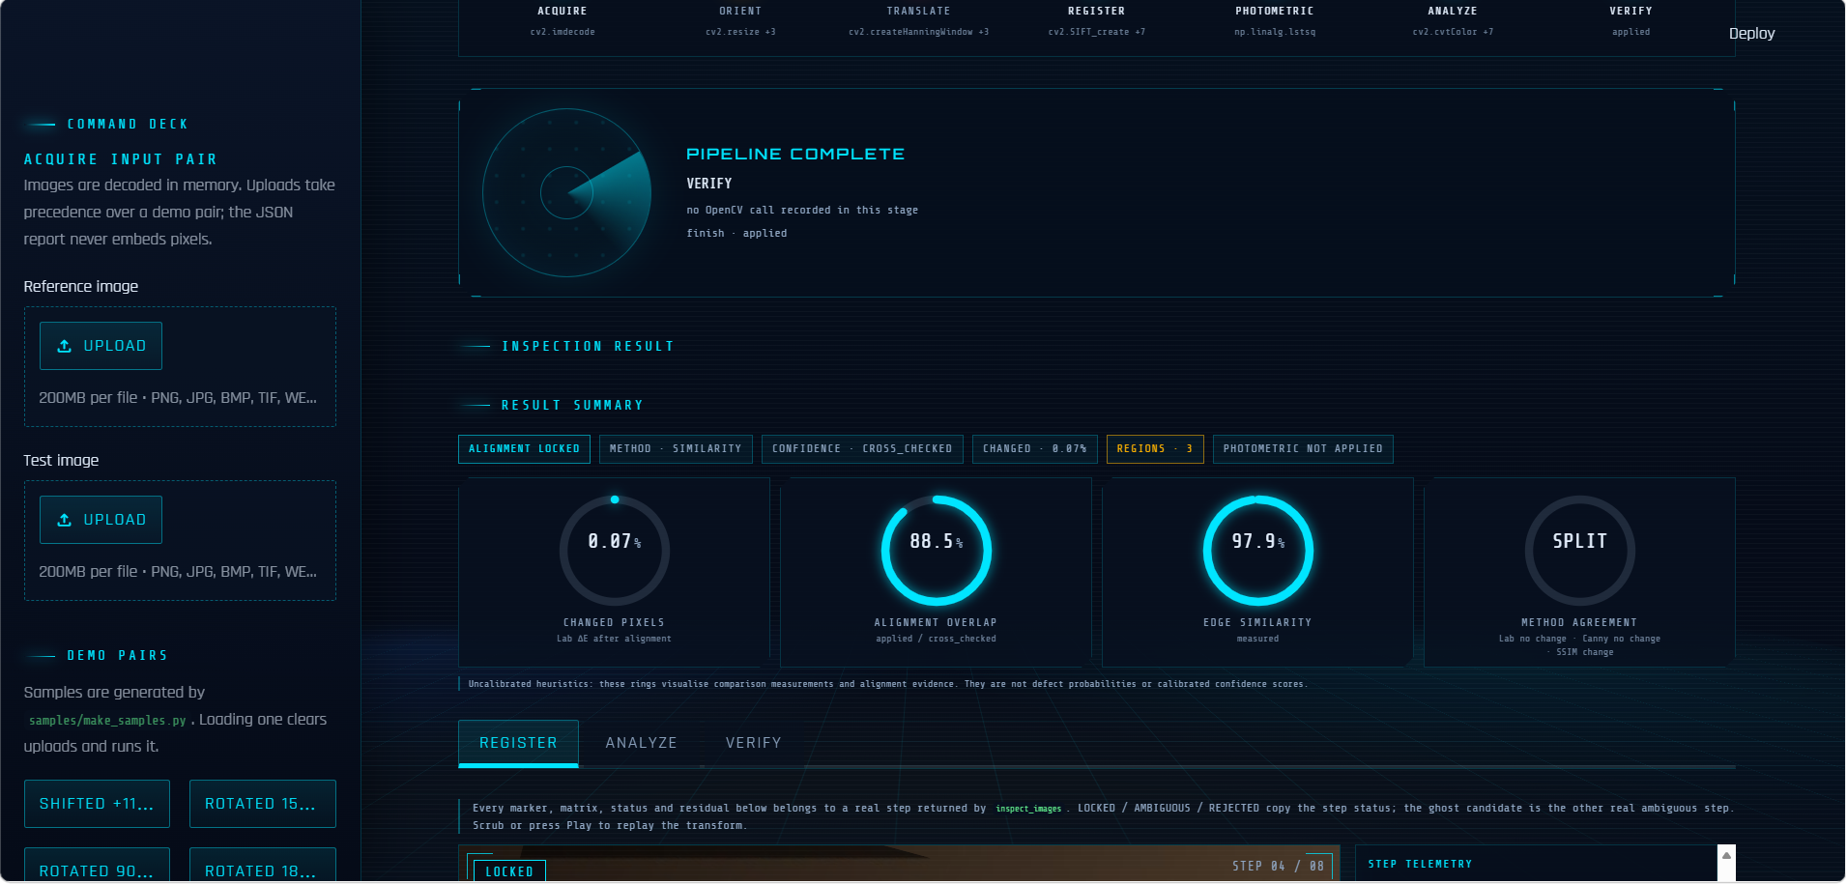Select the ACQUIRE pipeline stage
The image size is (1847, 884).
coord(563,21)
